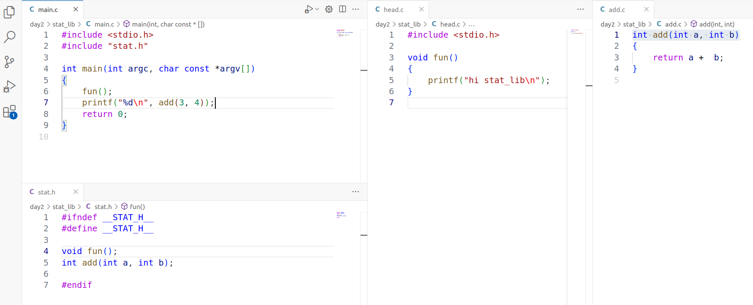Run the C file with play-debug icon
Viewport: 753px width, 305px height.
coord(309,9)
